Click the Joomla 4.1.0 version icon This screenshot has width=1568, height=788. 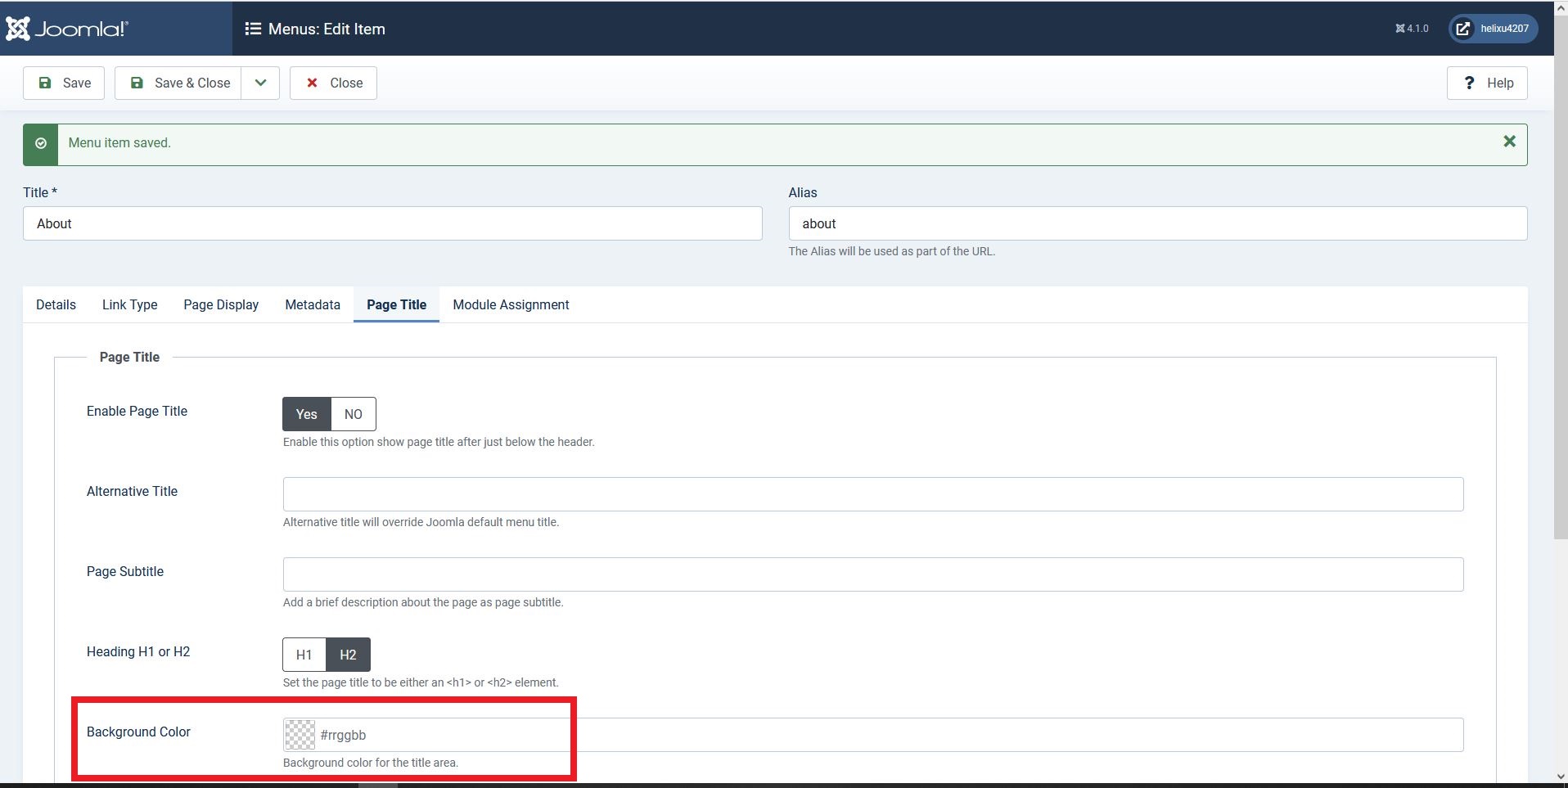coord(1400,29)
